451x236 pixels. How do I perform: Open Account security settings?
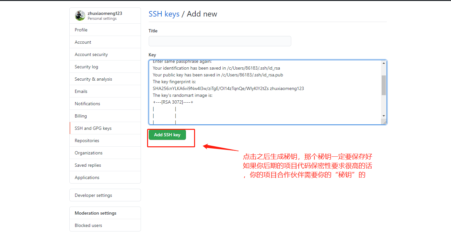(105, 54)
